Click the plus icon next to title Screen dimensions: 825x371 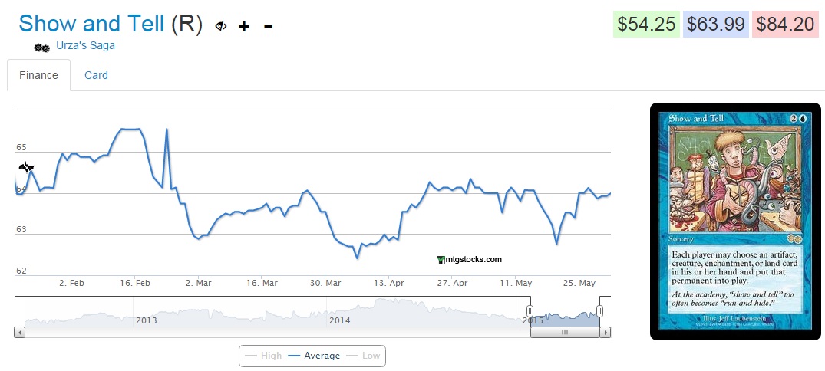pyautogui.click(x=244, y=26)
